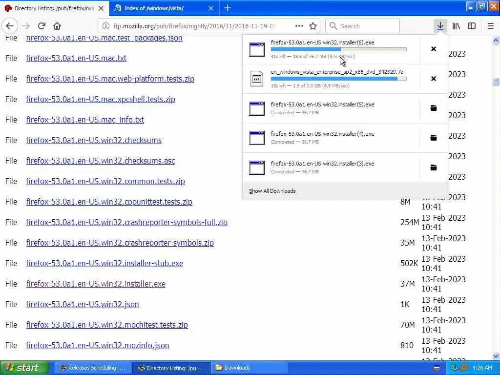Click the taskbar clock 4:26 AM
This screenshot has height=375, width=500.
pos(482,368)
